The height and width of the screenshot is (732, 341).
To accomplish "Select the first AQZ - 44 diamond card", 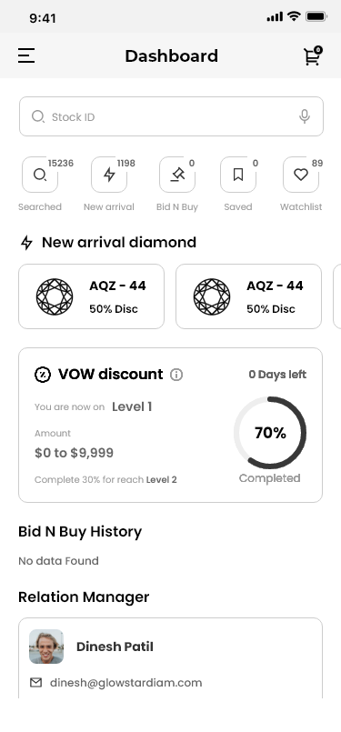I will 91,296.
